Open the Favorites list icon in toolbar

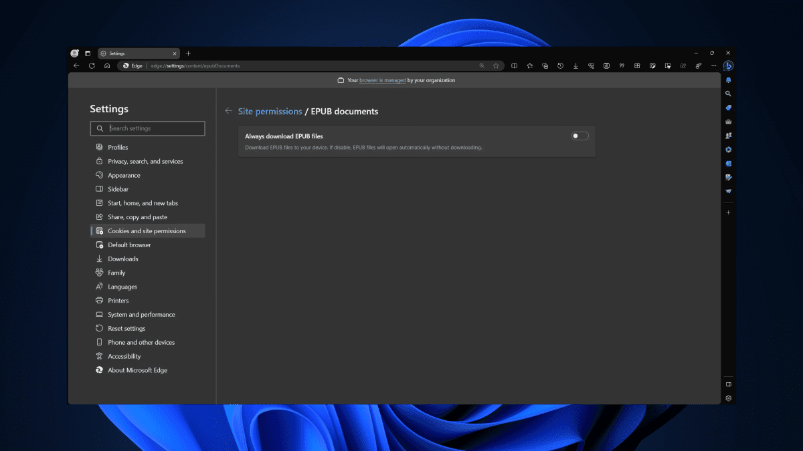(529, 66)
